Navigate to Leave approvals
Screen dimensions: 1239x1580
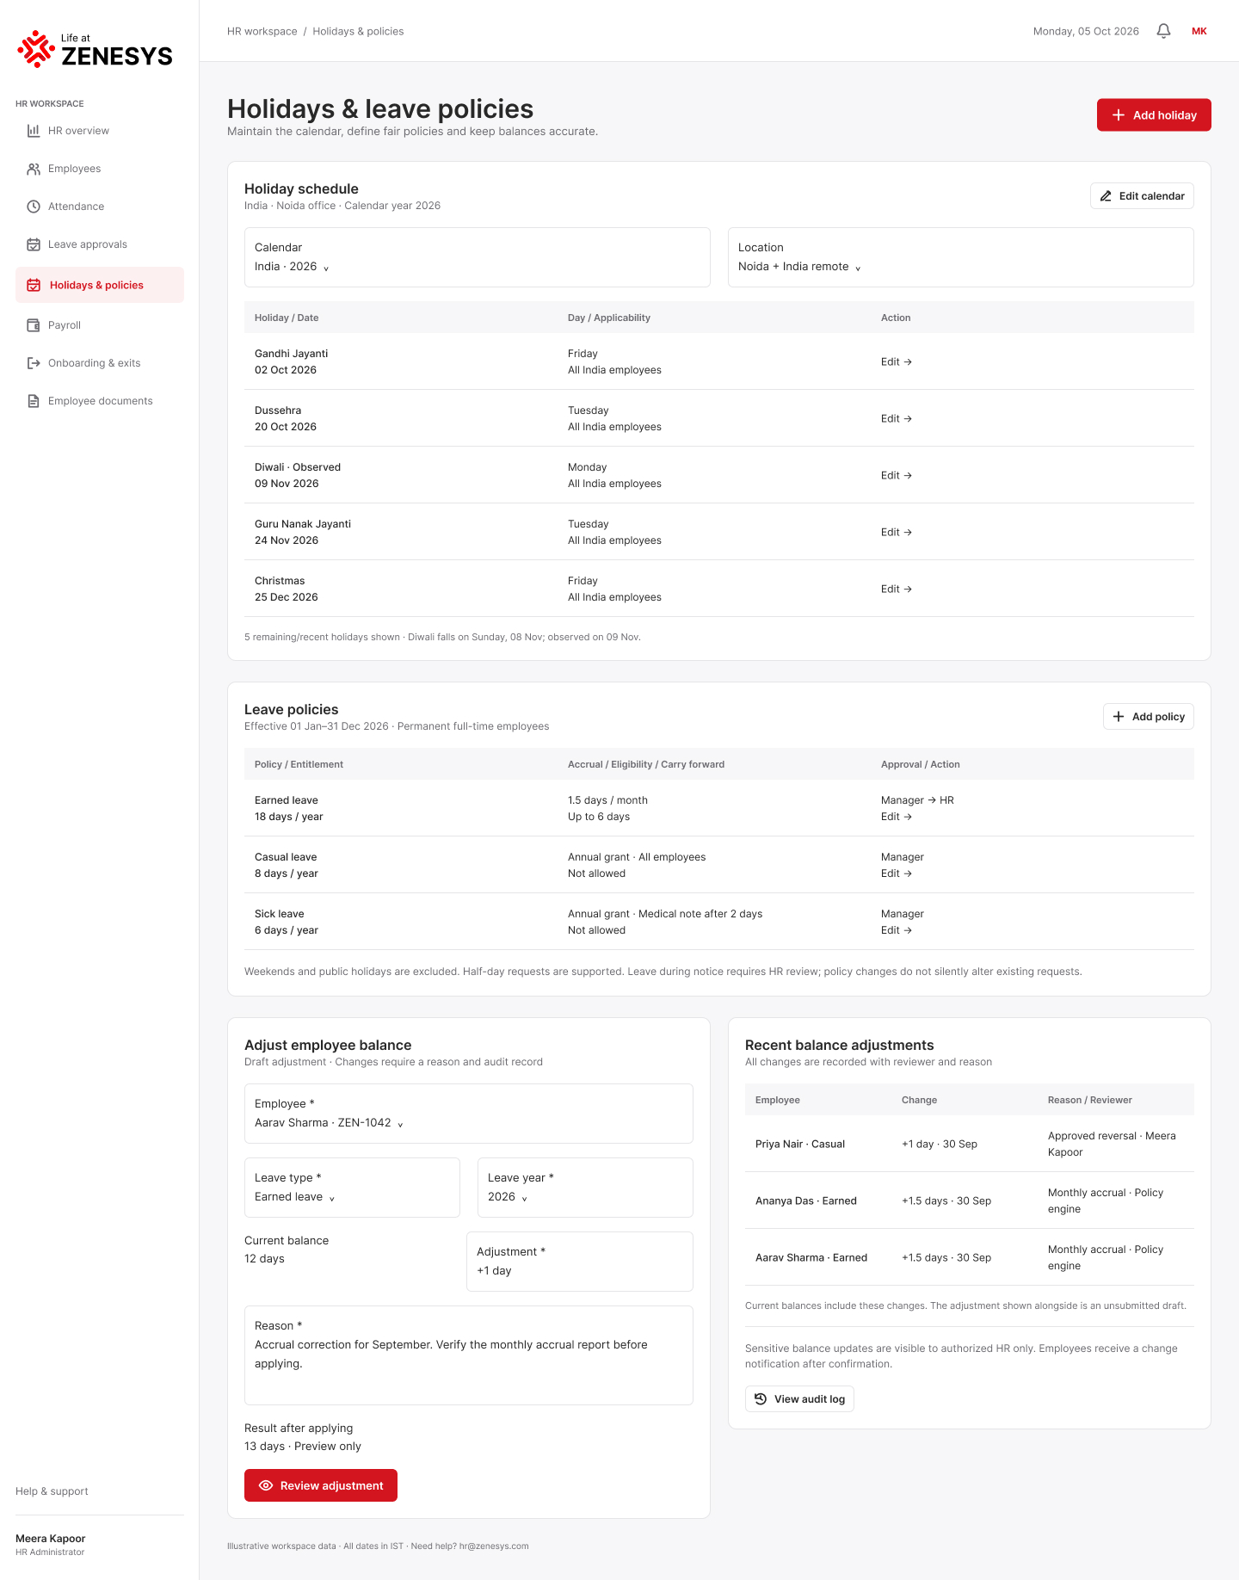pos(100,244)
